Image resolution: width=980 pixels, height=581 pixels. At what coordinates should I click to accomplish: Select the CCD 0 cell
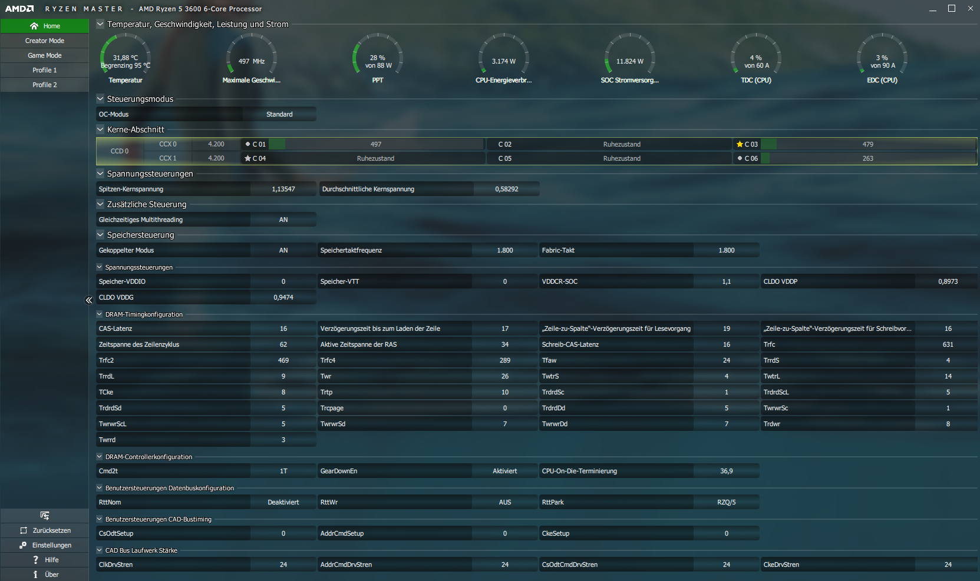(120, 151)
